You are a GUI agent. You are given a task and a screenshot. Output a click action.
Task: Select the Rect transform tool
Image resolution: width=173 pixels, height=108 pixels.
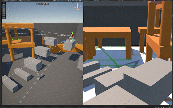coord(4,13)
